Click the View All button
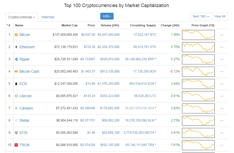This screenshot has height=153, width=234. pyautogui.click(x=220, y=16)
